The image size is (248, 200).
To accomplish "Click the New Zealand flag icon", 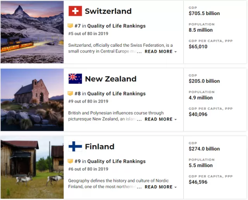I will pyautogui.click(x=75, y=79).
